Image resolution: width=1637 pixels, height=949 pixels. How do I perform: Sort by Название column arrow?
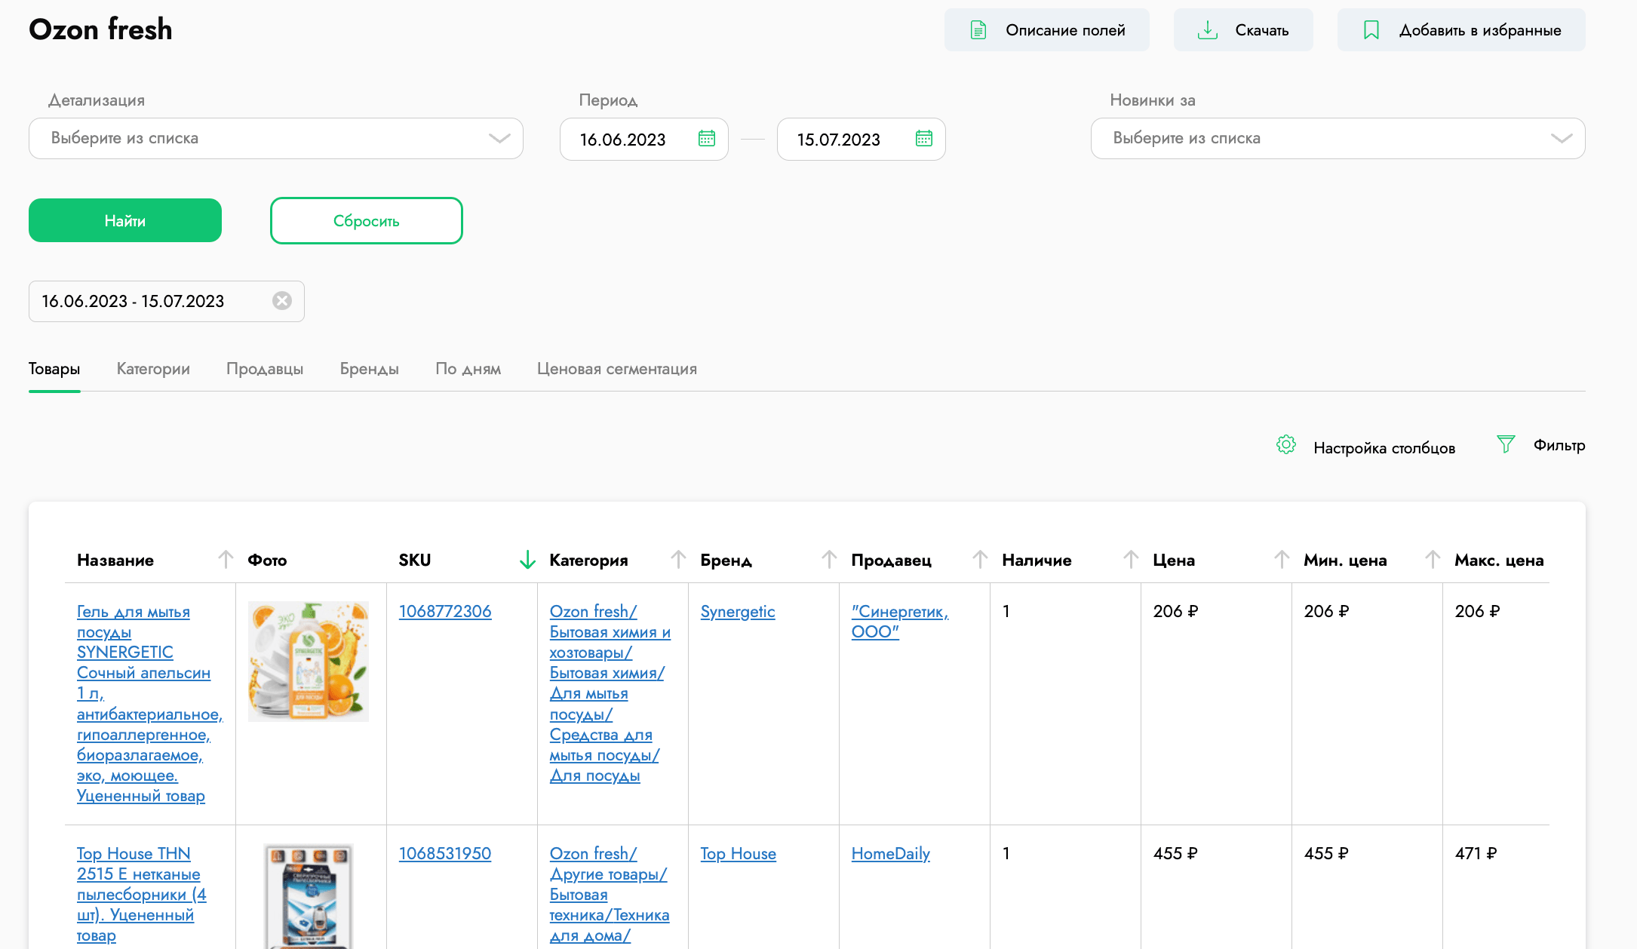coord(226,559)
